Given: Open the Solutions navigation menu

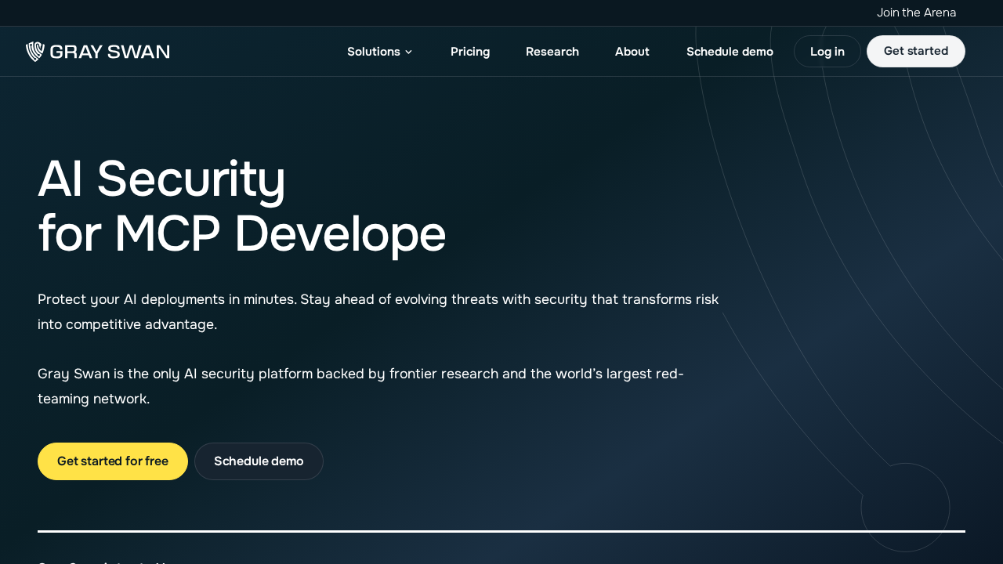Looking at the screenshot, I should click(x=374, y=52).
